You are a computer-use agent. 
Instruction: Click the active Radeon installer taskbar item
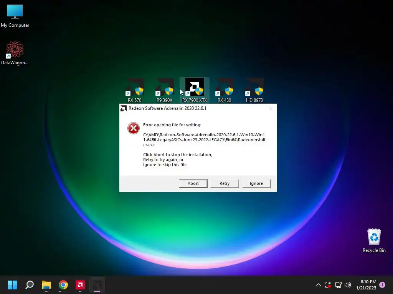pos(97,285)
